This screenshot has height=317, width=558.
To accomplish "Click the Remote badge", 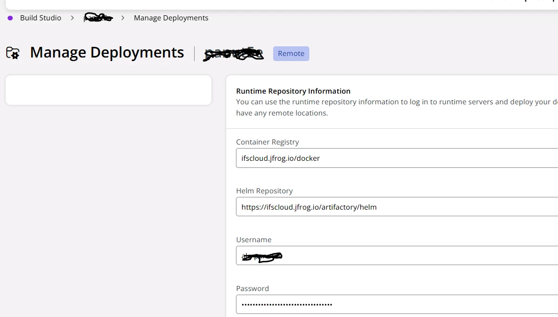I will tap(291, 53).
